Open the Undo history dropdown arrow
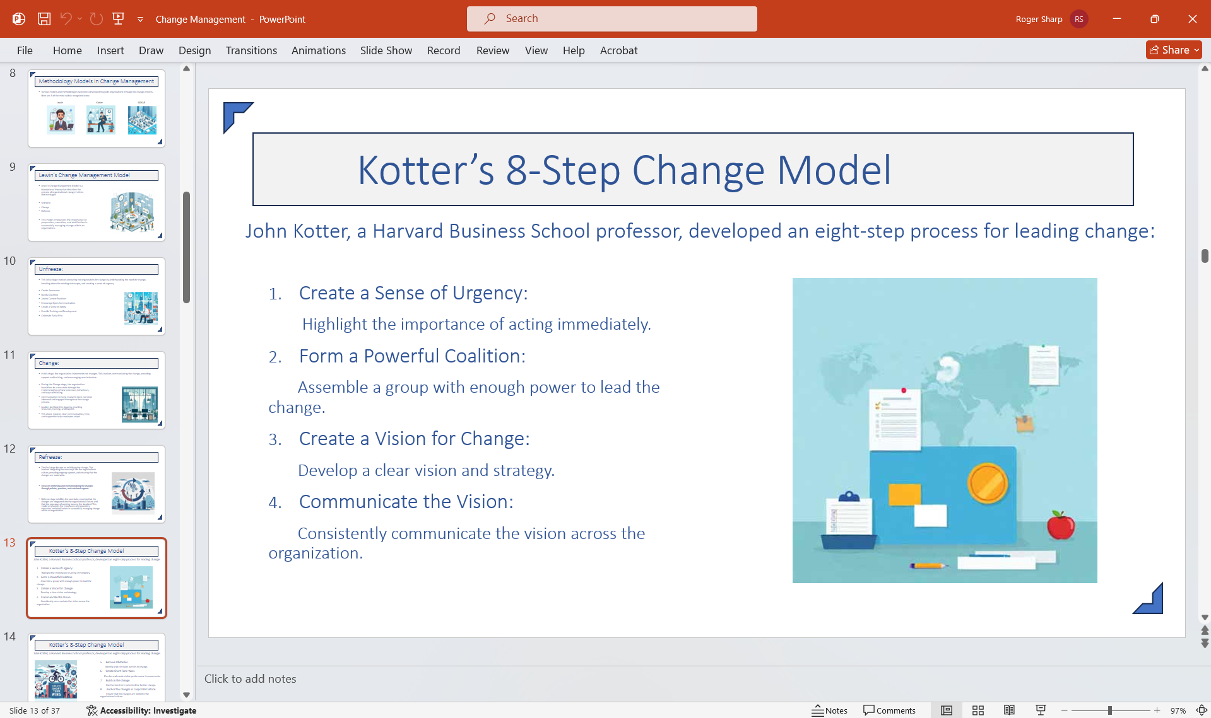Screen dimensions: 1211x718 [x=80, y=19]
